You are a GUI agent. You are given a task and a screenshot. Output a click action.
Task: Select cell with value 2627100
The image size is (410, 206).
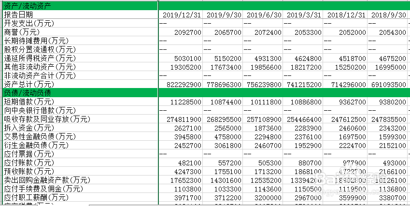tap(181, 128)
